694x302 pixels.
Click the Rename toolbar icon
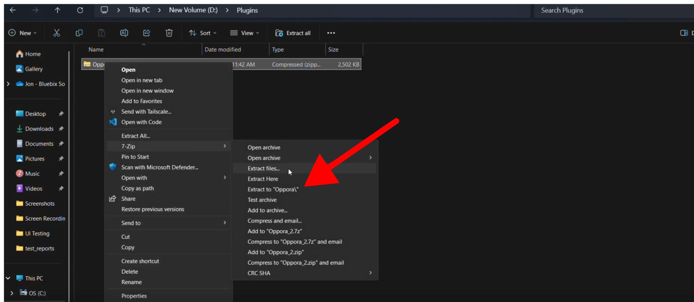[124, 33]
